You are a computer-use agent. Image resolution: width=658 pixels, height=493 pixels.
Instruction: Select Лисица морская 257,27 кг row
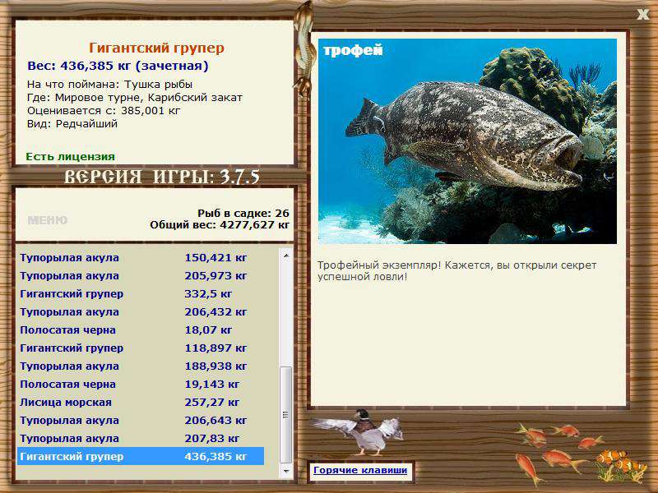click(x=141, y=402)
